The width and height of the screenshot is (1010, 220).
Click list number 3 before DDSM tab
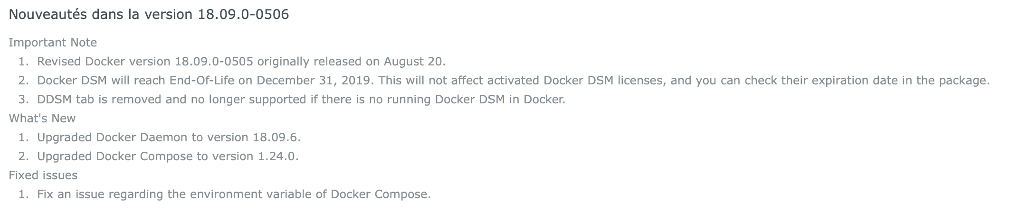tap(24, 100)
